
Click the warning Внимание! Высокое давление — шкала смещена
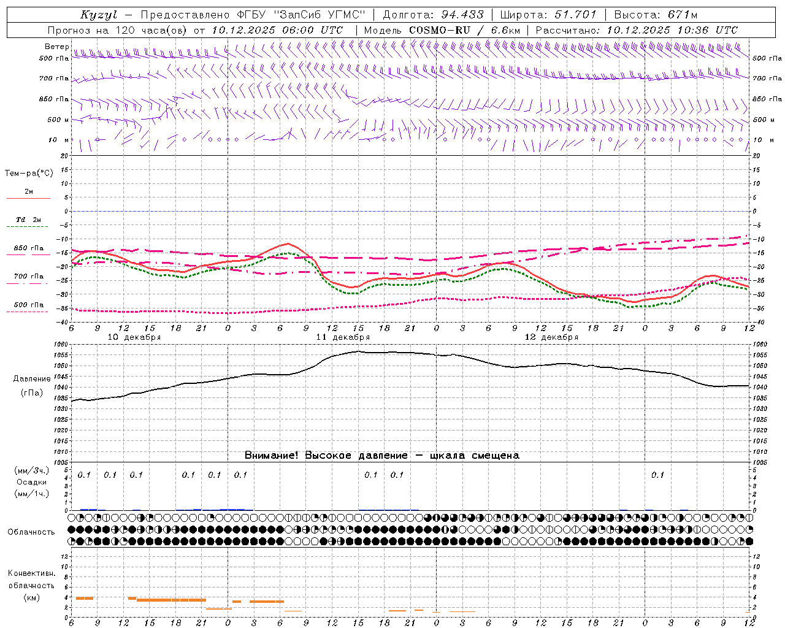pos(382,456)
